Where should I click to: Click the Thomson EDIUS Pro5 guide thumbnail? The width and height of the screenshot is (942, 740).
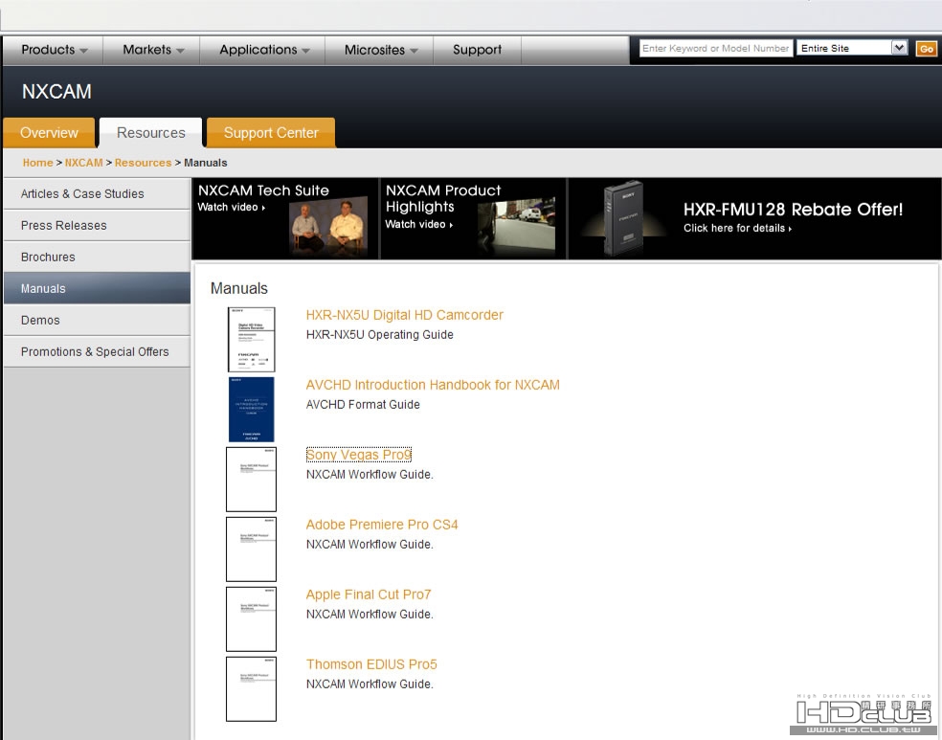[x=251, y=689]
